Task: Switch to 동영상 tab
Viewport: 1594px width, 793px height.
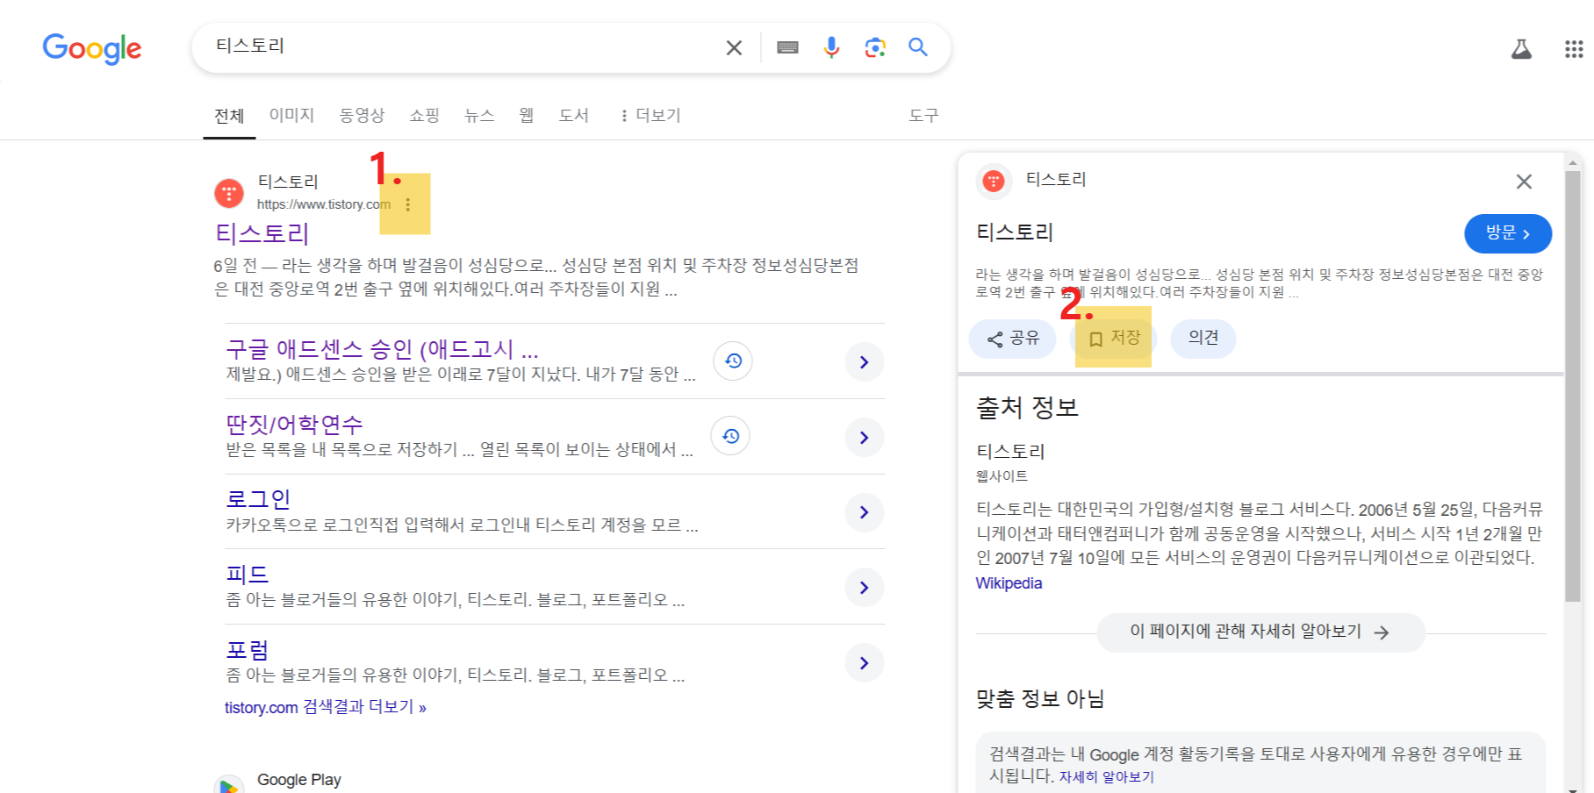Action: 362,115
